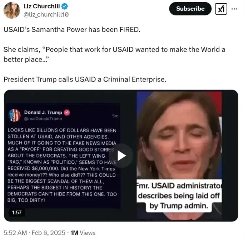Screen dimensions: 245x243
Task: Click the 5m timestamp in Trump post
Action: (115, 116)
